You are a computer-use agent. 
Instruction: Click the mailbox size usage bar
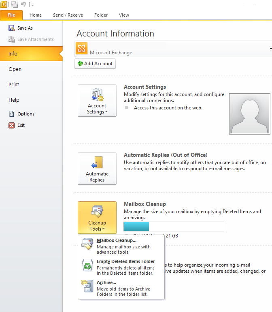(x=173, y=227)
